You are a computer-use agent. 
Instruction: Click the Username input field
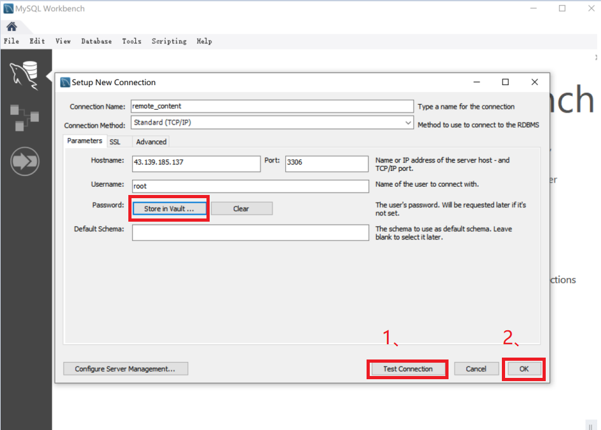(250, 186)
